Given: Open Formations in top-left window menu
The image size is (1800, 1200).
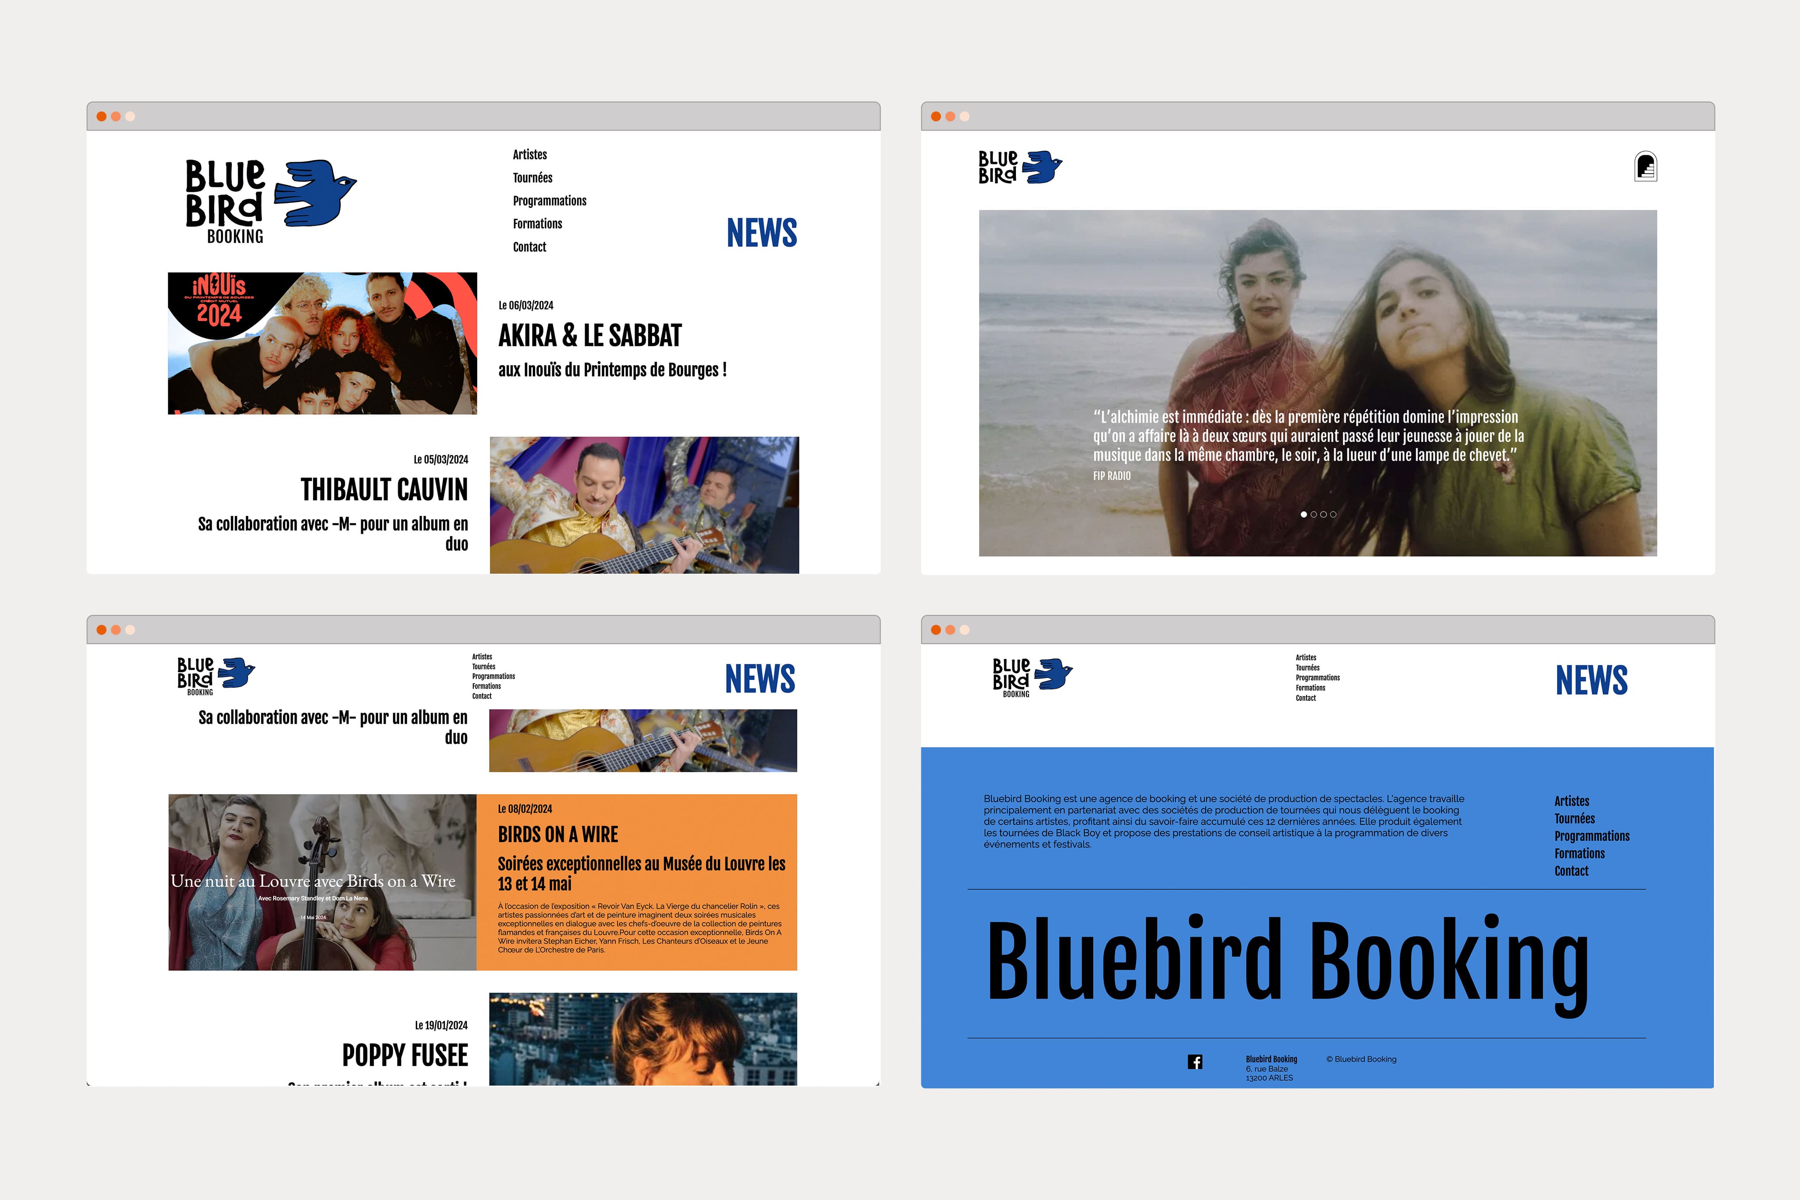Looking at the screenshot, I should [537, 224].
